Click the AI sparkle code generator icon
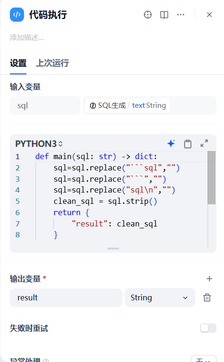The height and width of the screenshot is (362, 224). pos(171,144)
